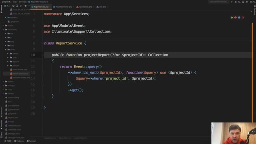Select welcome.blade.php in Project tree
Screen dimensions: 256x144
(x=20, y=78)
